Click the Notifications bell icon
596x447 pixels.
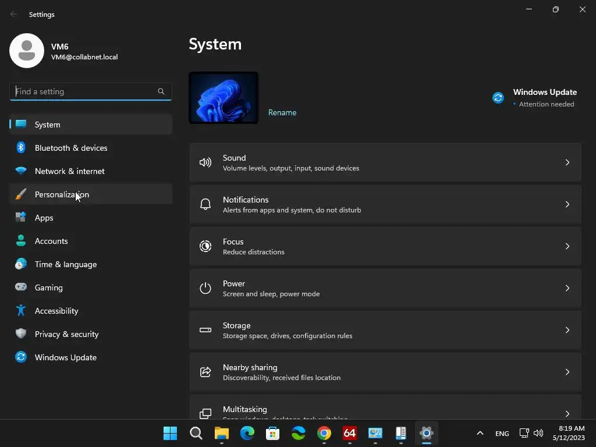[x=205, y=204]
